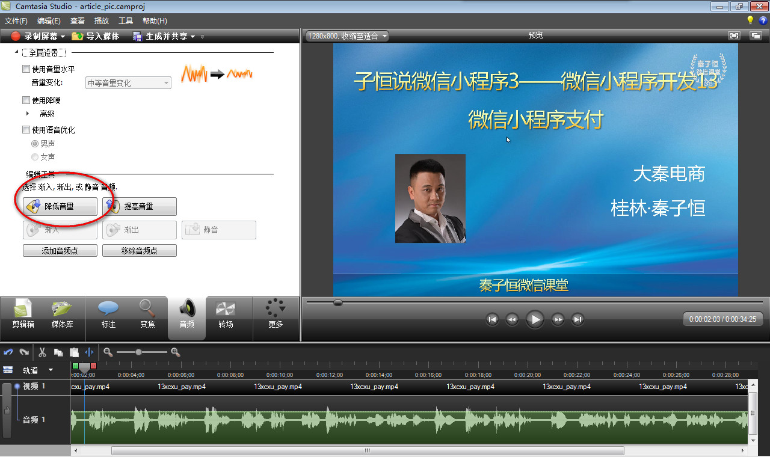Open the 轨道 tracks dropdown arrow
The width and height of the screenshot is (770, 457).
51,370
